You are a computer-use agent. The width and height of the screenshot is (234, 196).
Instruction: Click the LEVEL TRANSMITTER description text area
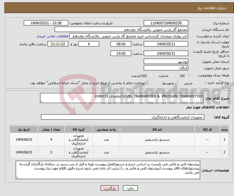coord(122,98)
